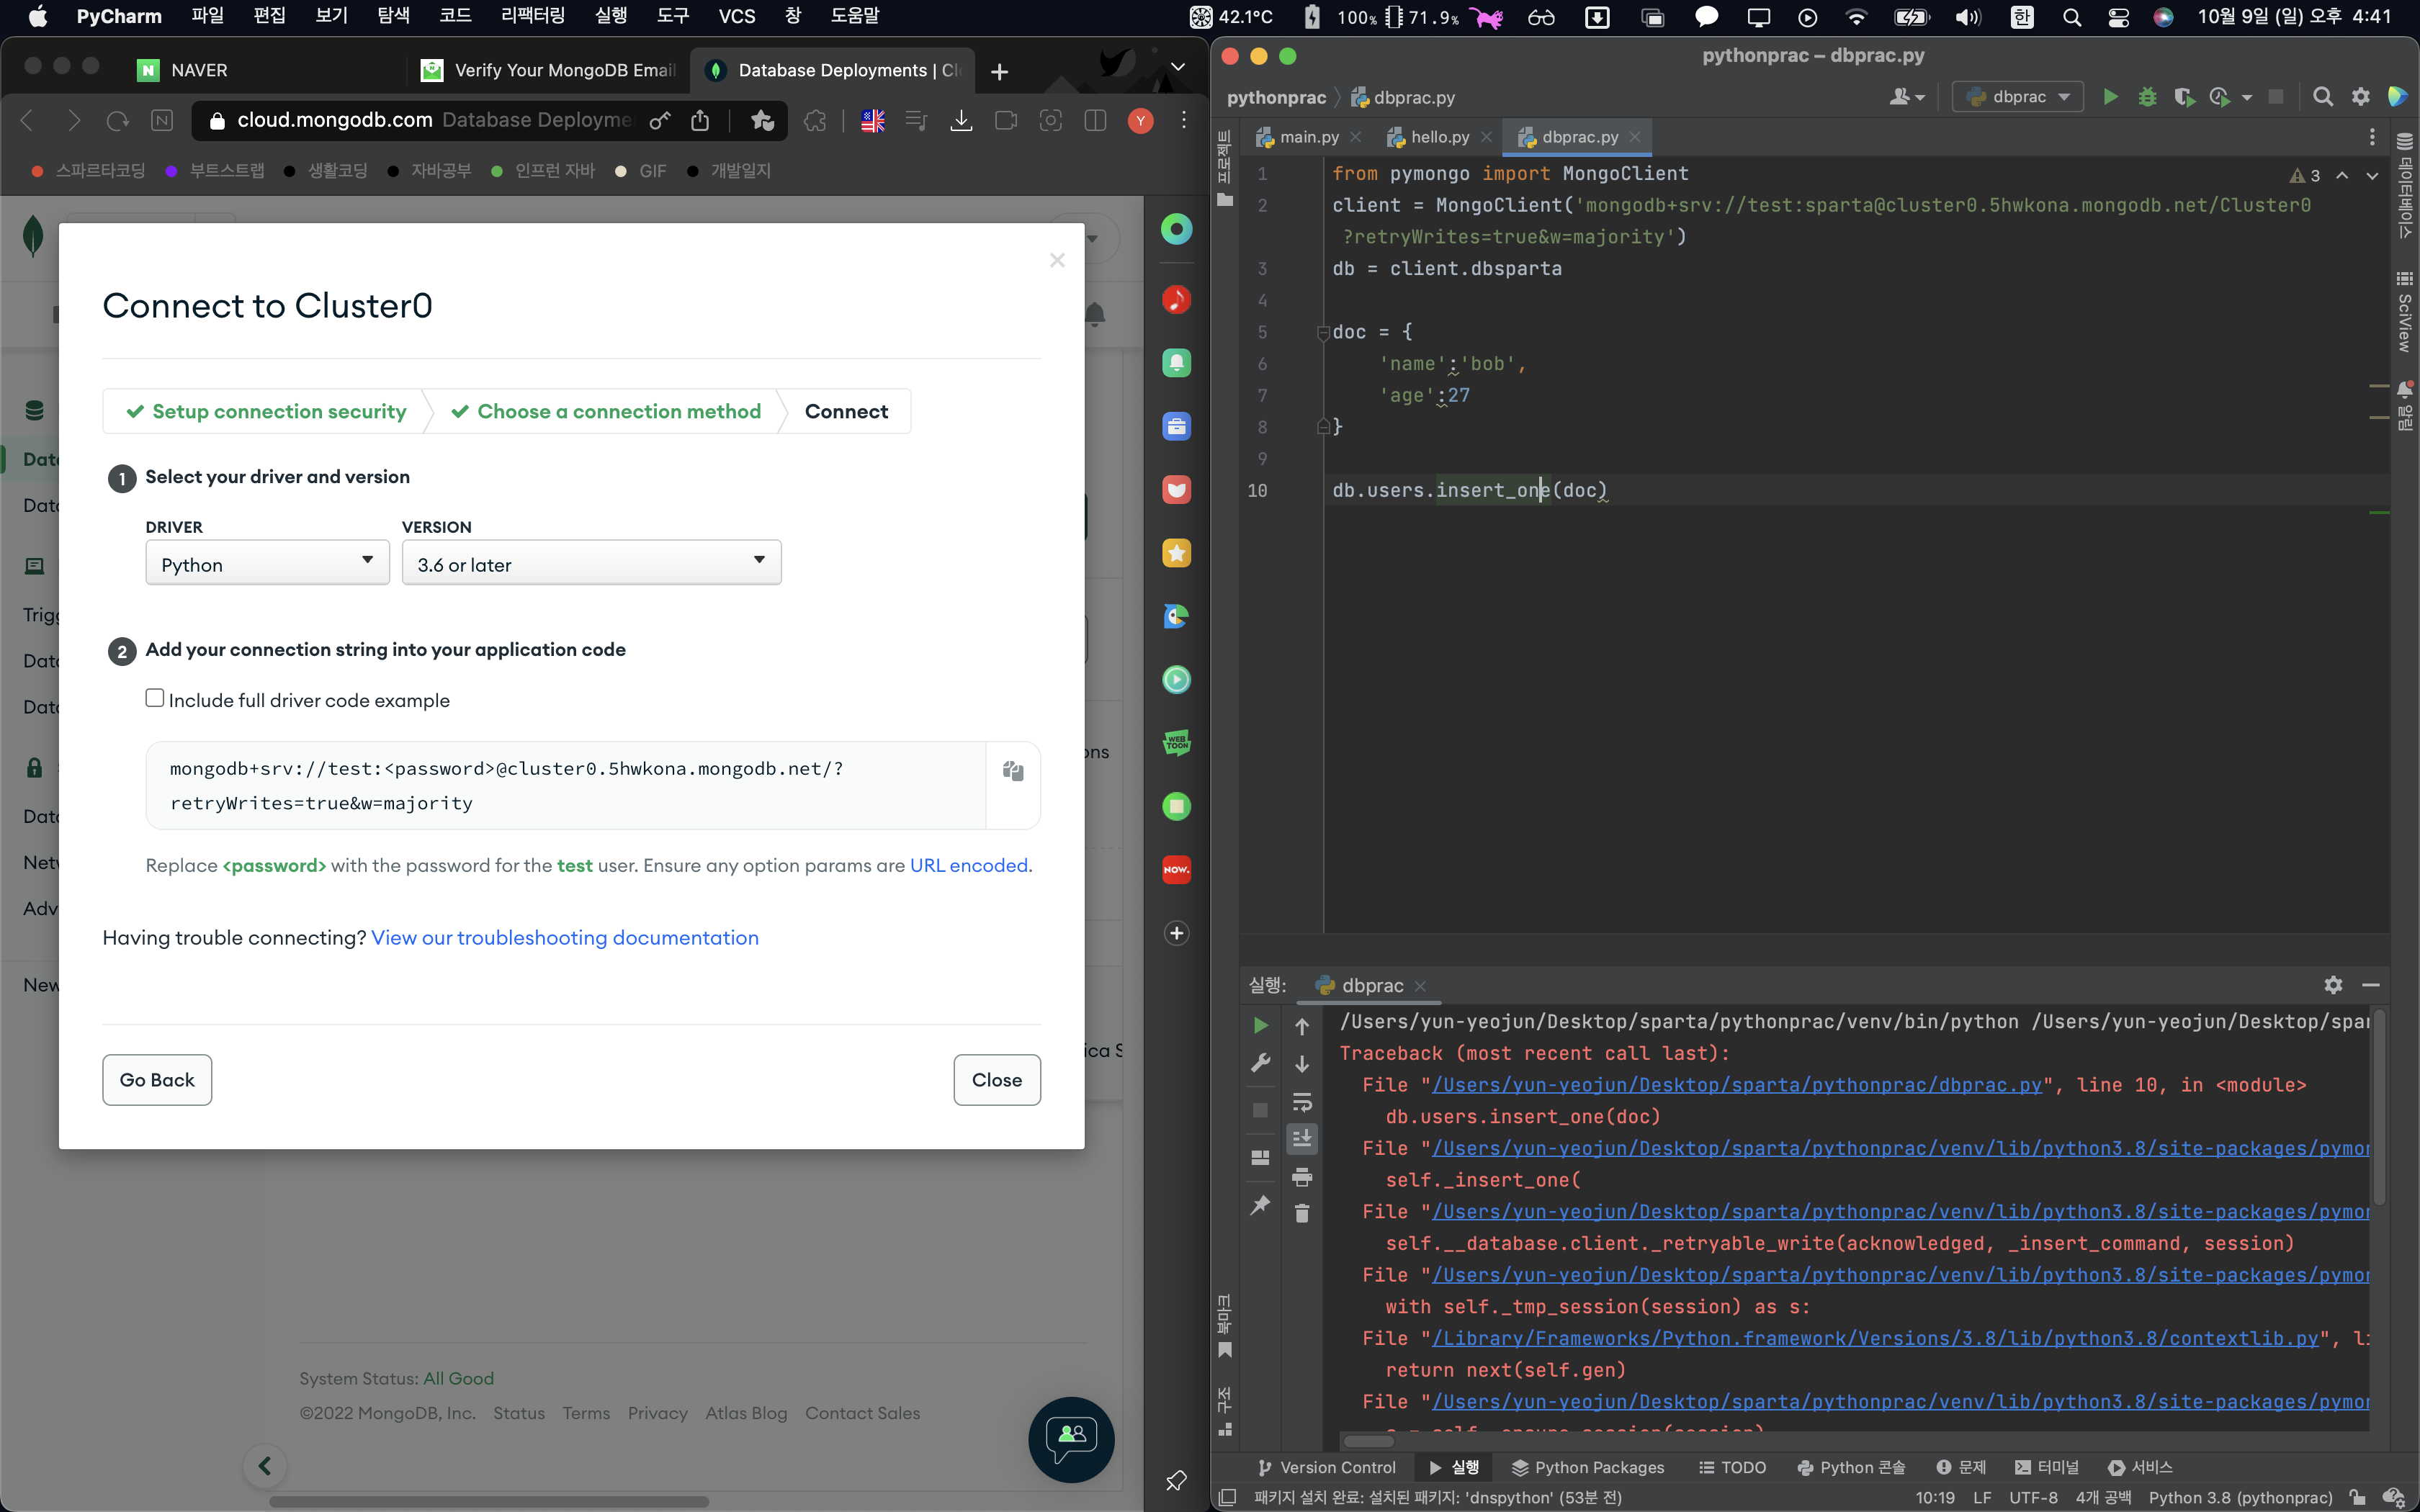Collapse the doc dictionary fold marker
This screenshot has width=2420, height=1512.
tap(1322, 333)
